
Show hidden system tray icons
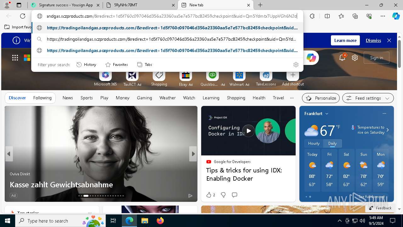[339, 221]
